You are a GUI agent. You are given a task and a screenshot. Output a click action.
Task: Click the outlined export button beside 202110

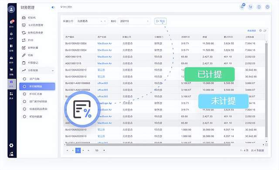[x=160, y=21]
